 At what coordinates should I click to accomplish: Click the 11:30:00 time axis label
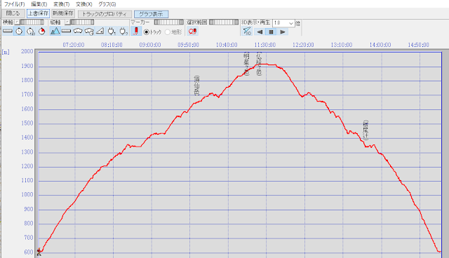(265, 45)
